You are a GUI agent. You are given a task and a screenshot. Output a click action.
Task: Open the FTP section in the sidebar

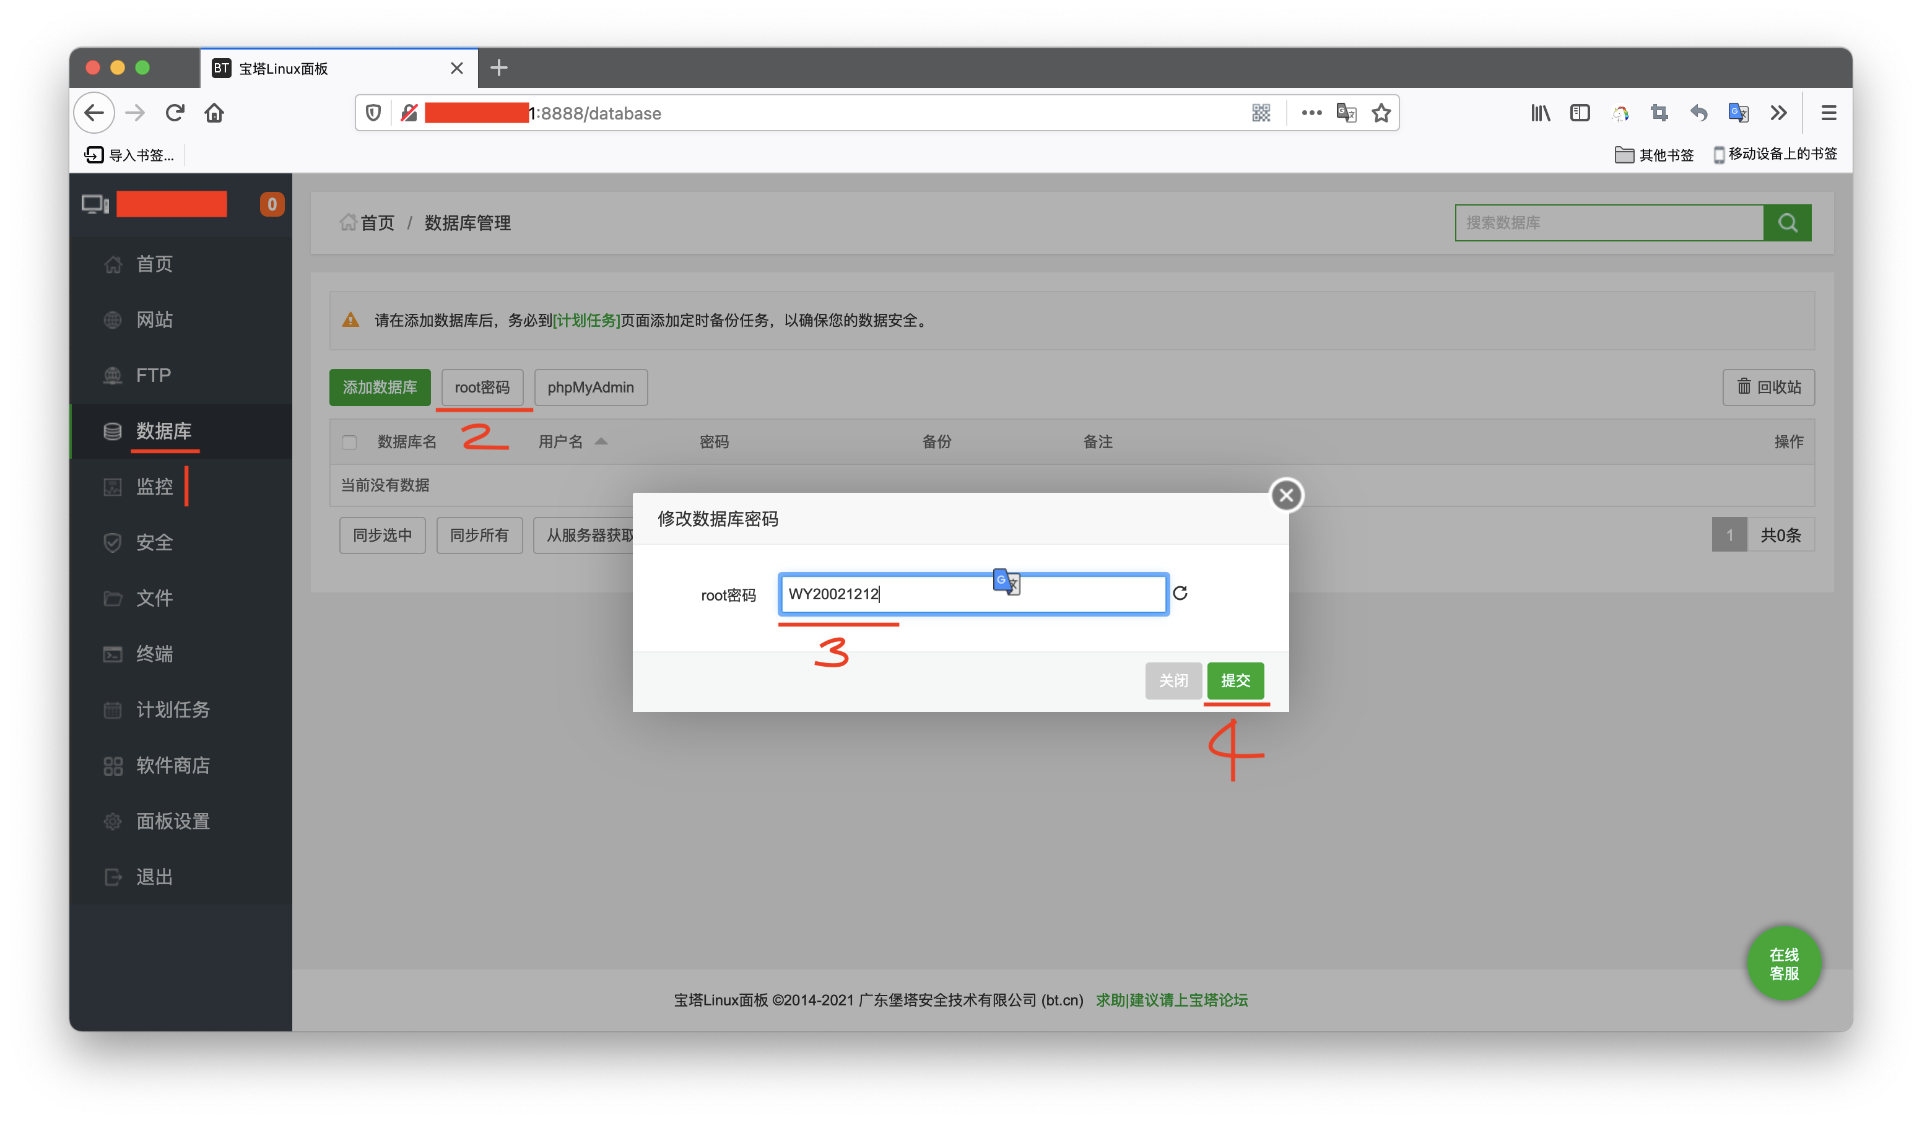152,375
